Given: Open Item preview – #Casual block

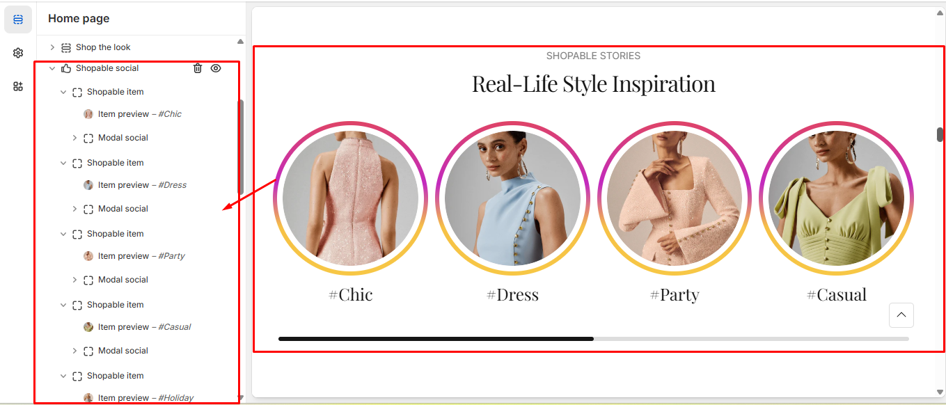Looking at the screenshot, I should (x=144, y=327).
